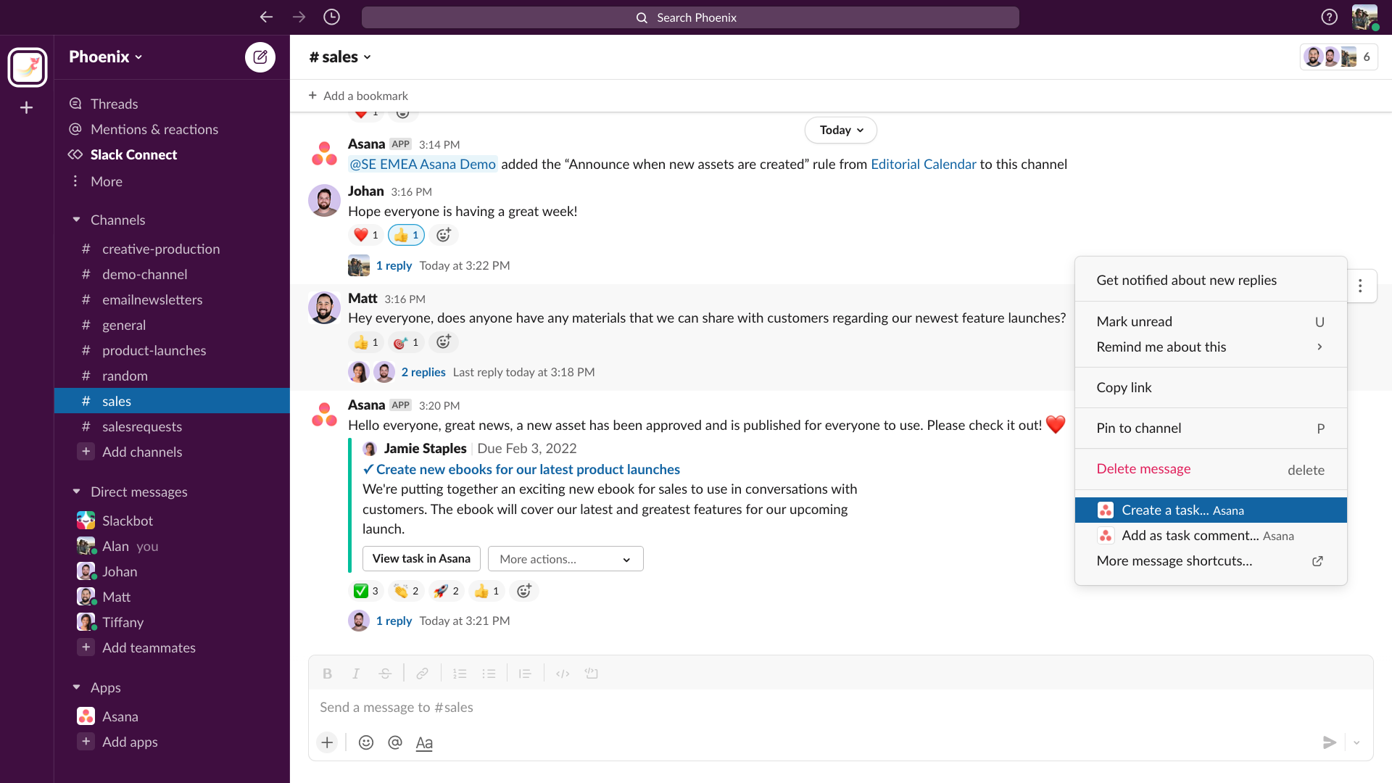Open the salesrequests channel
The height and width of the screenshot is (783, 1392).
pyautogui.click(x=142, y=427)
